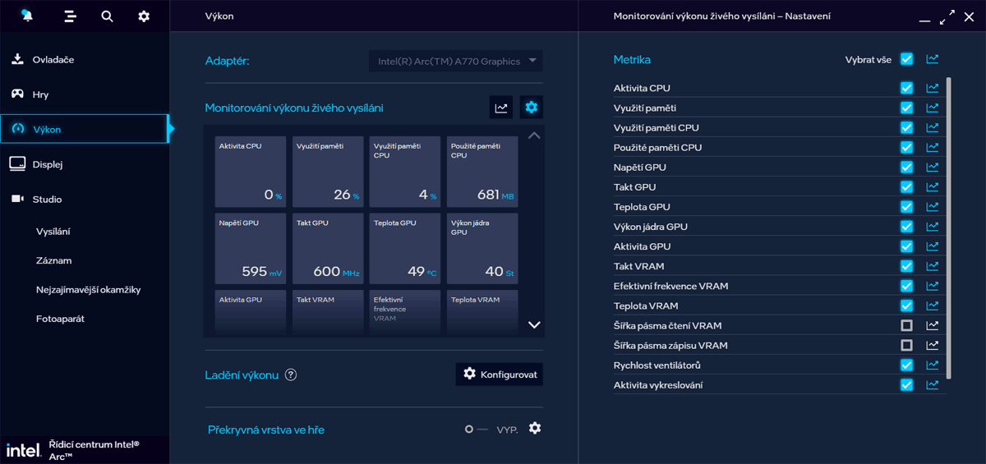Open the Adaptér dropdown
The width and height of the screenshot is (986, 464).
[x=455, y=61]
